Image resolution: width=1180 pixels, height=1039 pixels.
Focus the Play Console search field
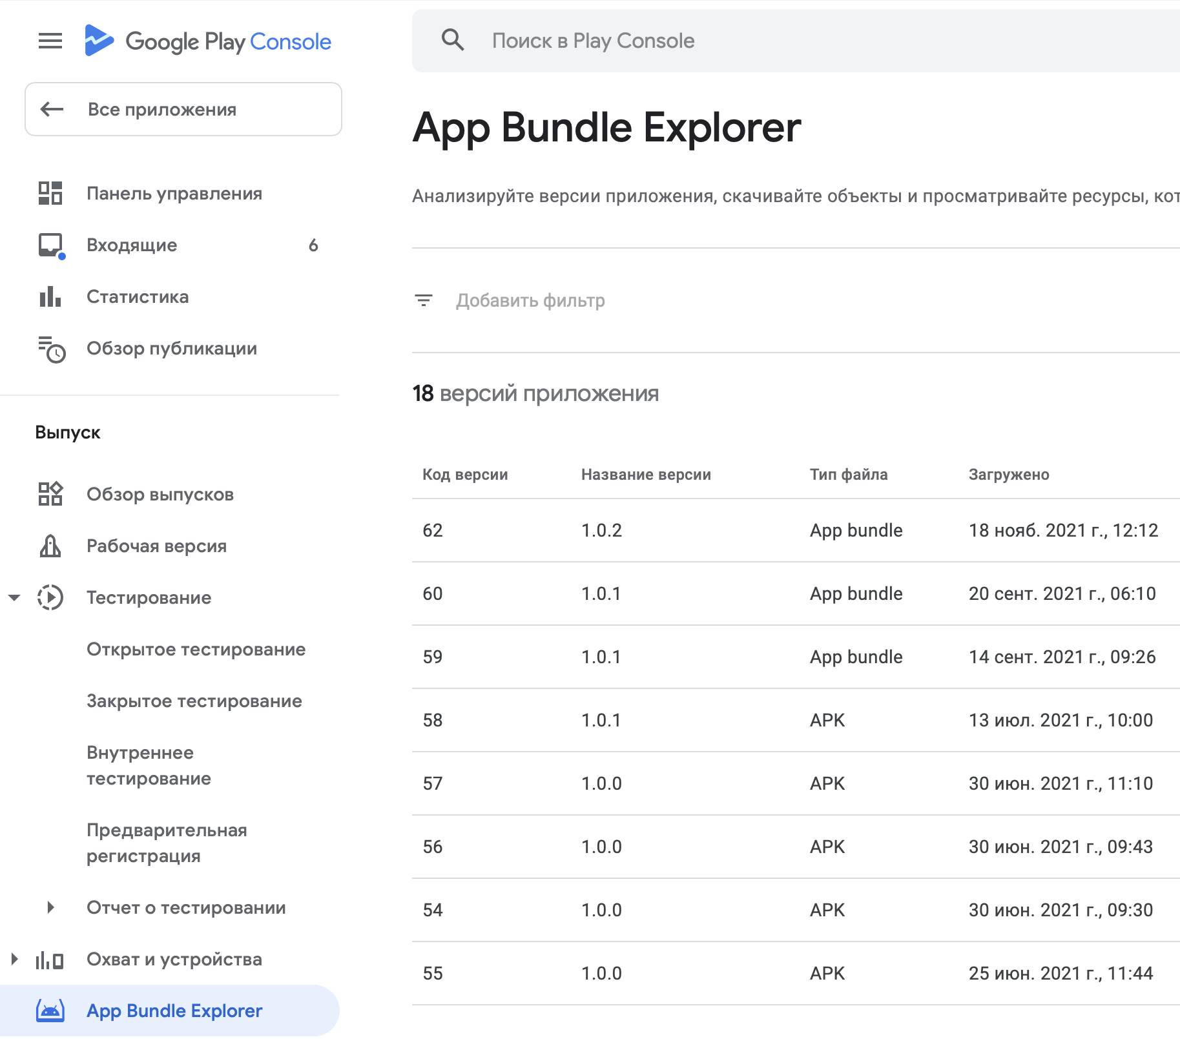[796, 41]
